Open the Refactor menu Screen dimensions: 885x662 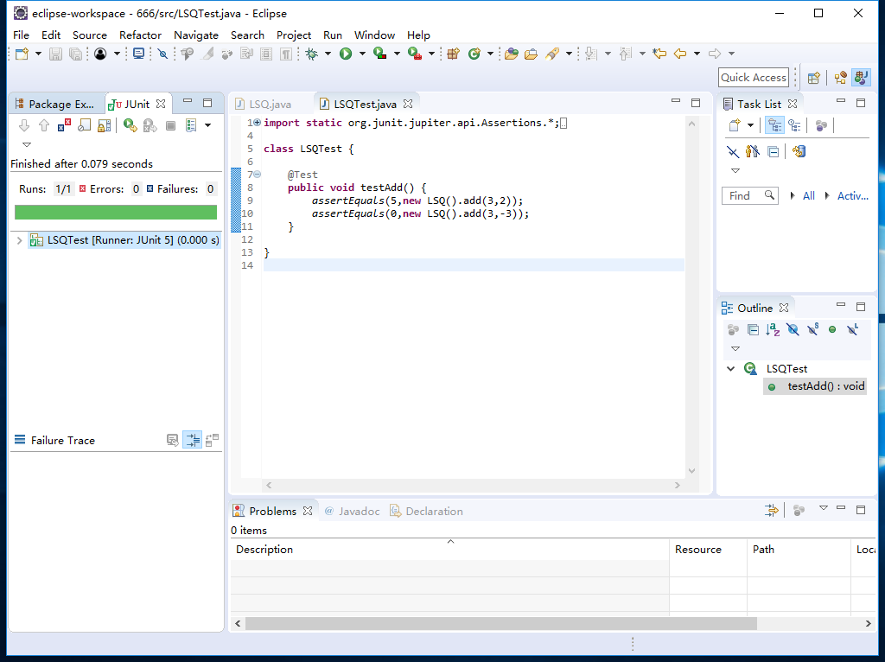(140, 35)
